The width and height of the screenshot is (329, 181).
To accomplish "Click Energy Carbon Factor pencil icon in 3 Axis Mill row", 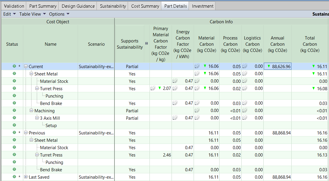I will tap(175, 118).
